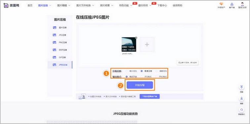
Task: Click the 改图鸭 logo
Action: coord(11,5)
